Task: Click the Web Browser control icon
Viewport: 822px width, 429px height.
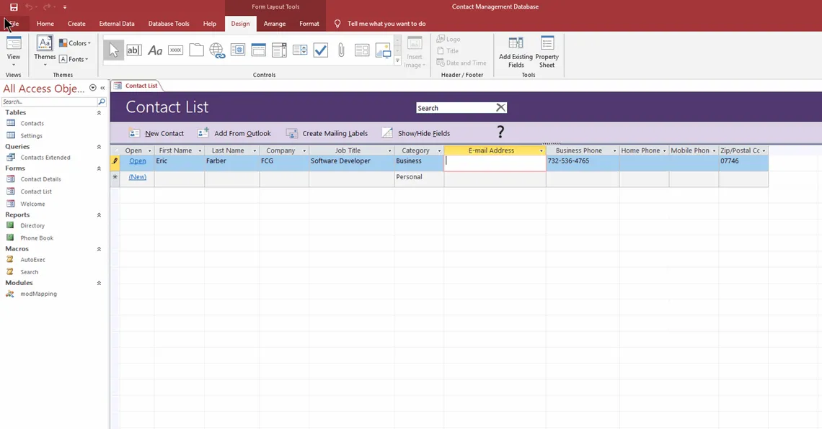Action: pos(238,50)
